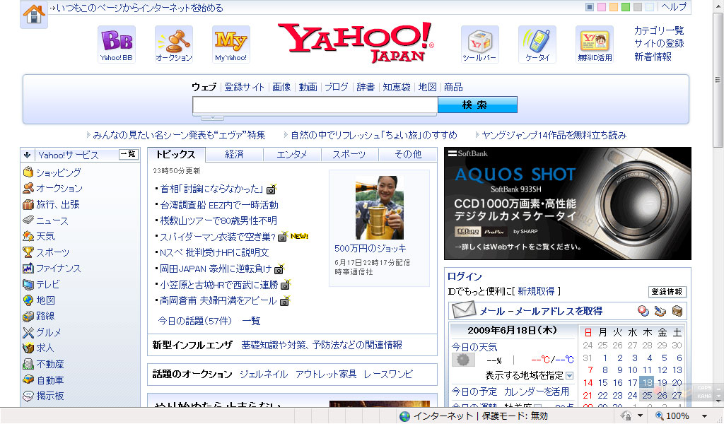
Task: Click the photo camera icon beside 首相「討論にならなかった」
Action: click(271, 189)
